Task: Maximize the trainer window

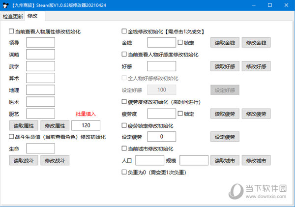Action: point(270,5)
